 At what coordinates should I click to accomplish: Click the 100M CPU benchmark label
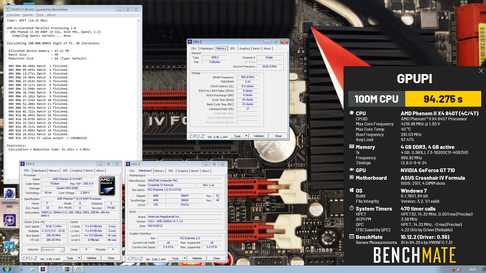pyautogui.click(x=377, y=99)
